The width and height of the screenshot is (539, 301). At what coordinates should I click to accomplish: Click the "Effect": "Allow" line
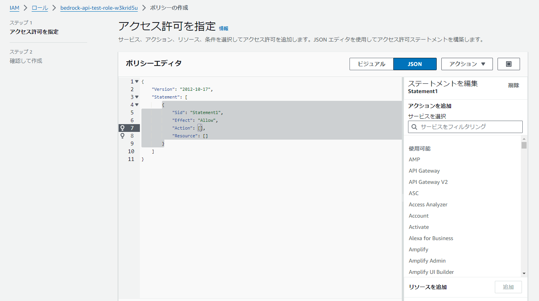point(195,120)
